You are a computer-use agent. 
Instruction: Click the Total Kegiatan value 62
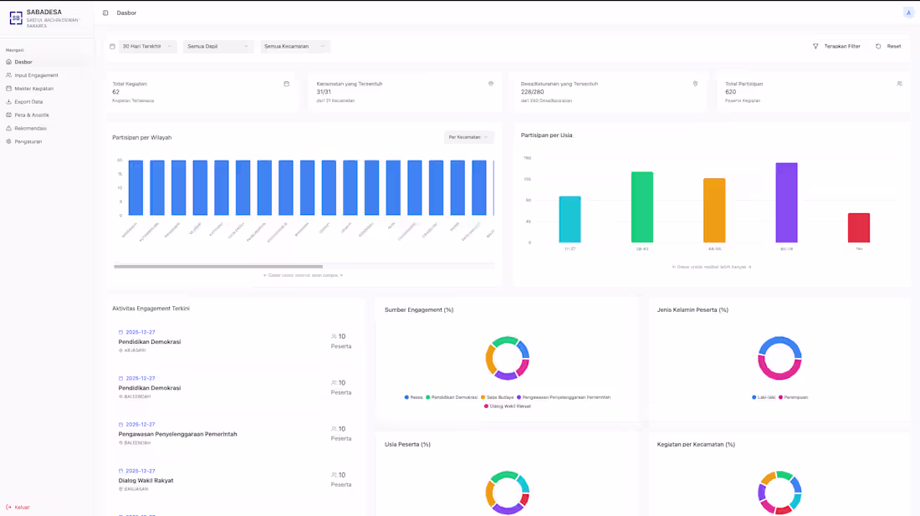pyautogui.click(x=115, y=92)
